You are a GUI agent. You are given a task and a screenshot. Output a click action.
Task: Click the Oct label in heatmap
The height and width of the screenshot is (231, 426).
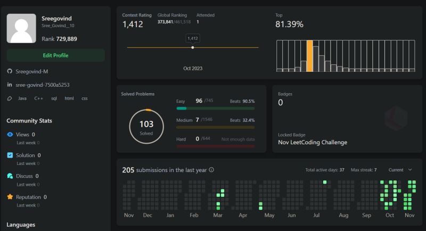tap(390, 215)
